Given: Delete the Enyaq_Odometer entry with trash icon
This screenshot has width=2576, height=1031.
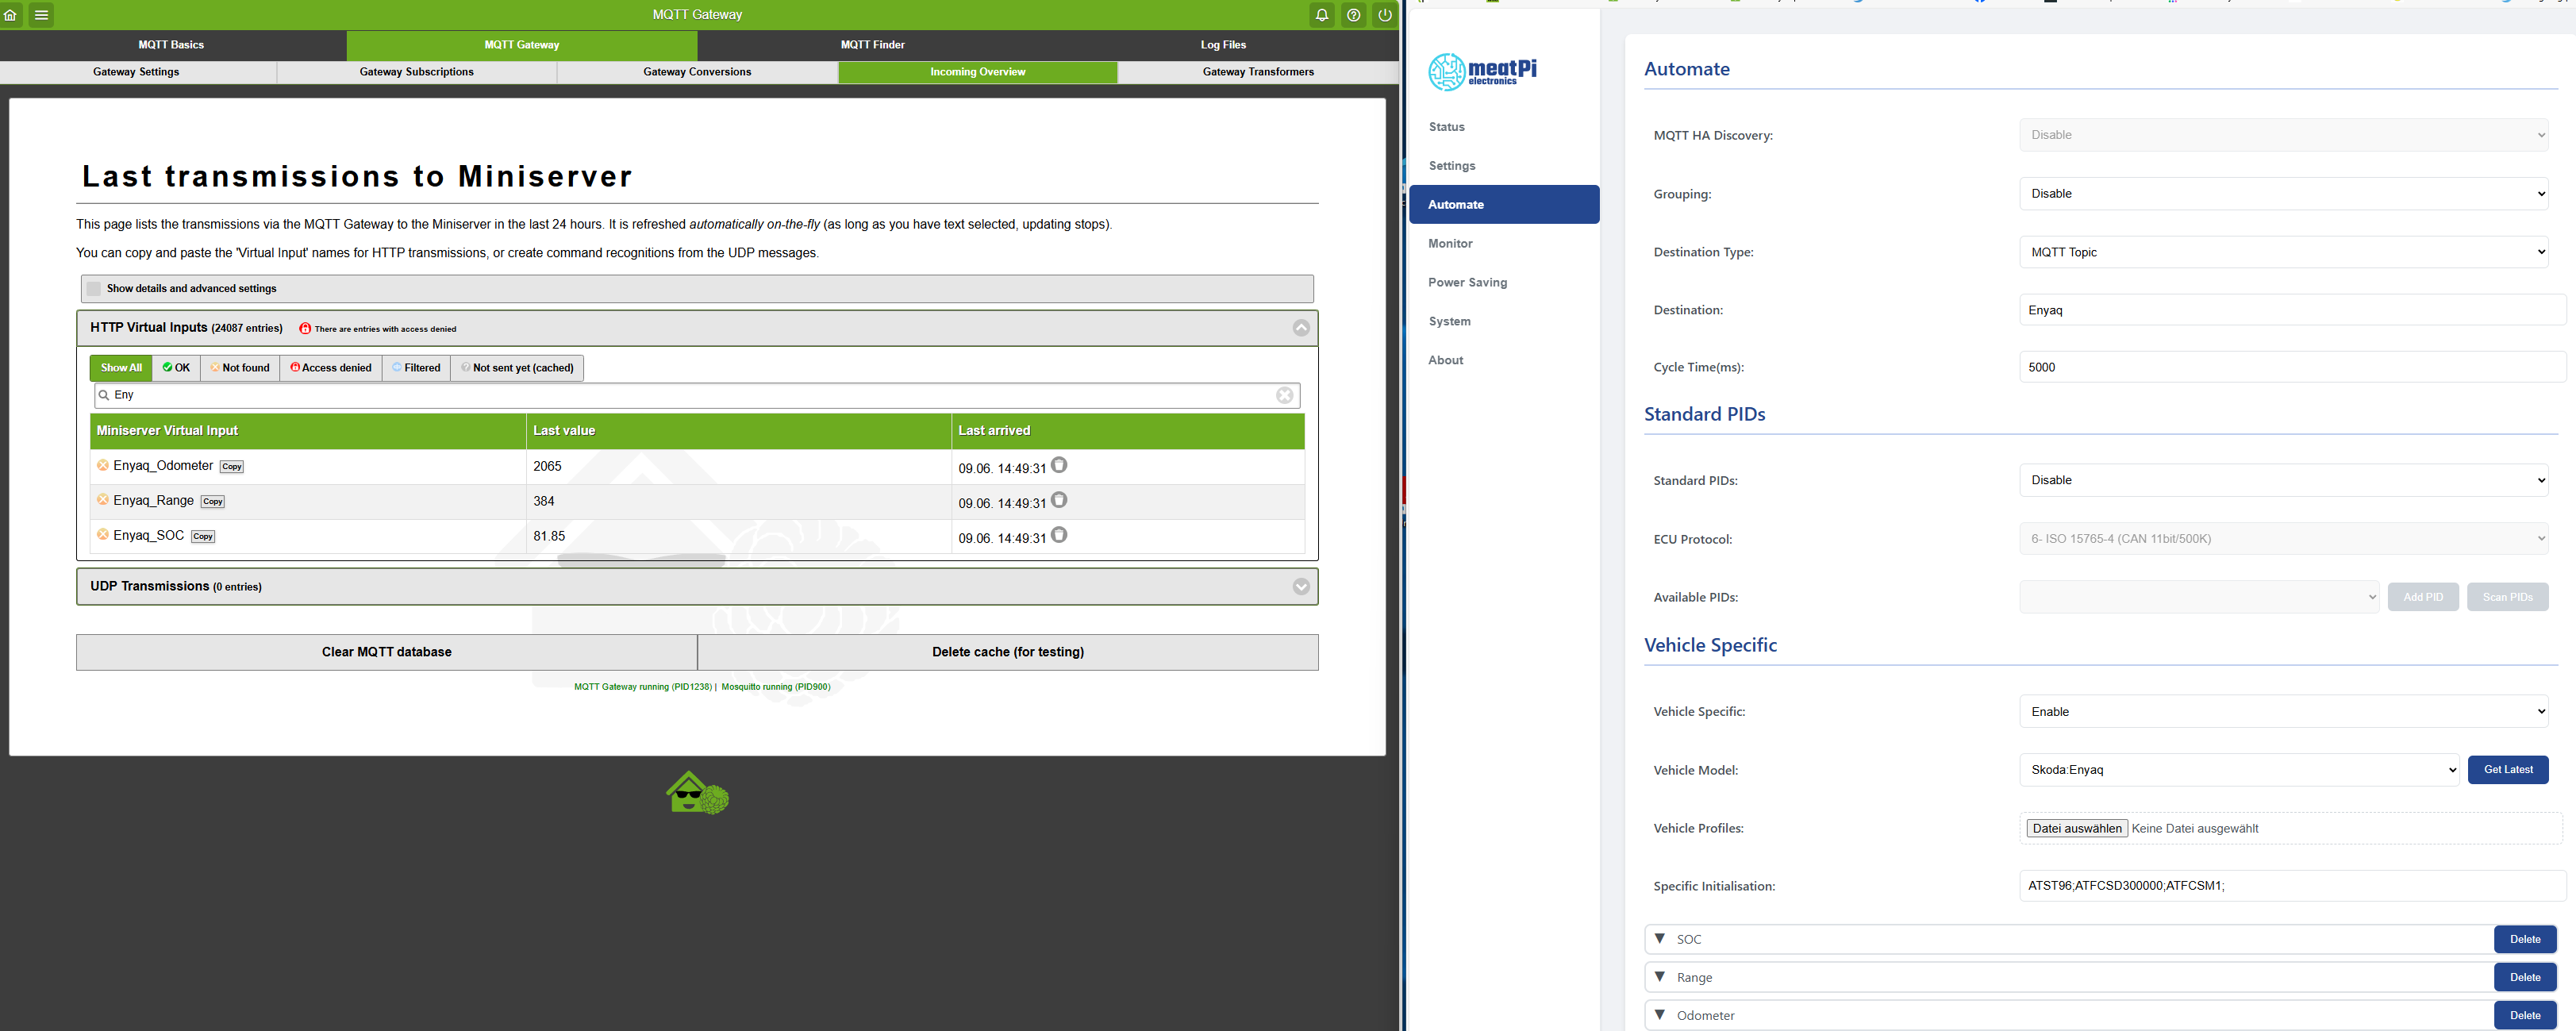Looking at the screenshot, I should pyautogui.click(x=1059, y=465).
